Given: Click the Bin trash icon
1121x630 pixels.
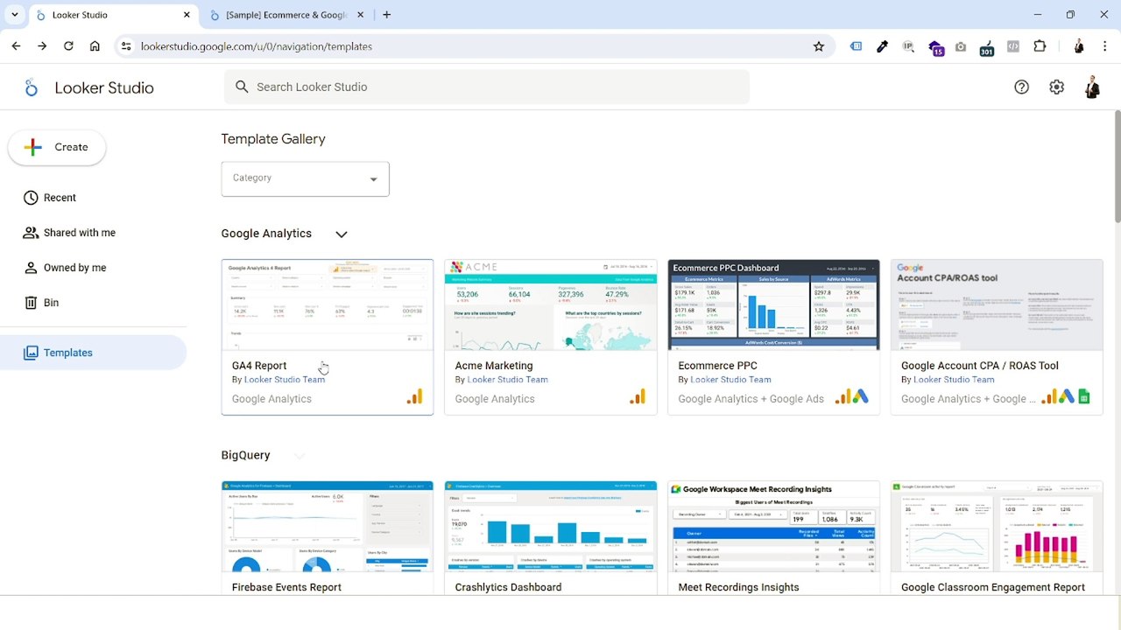Looking at the screenshot, I should (31, 303).
